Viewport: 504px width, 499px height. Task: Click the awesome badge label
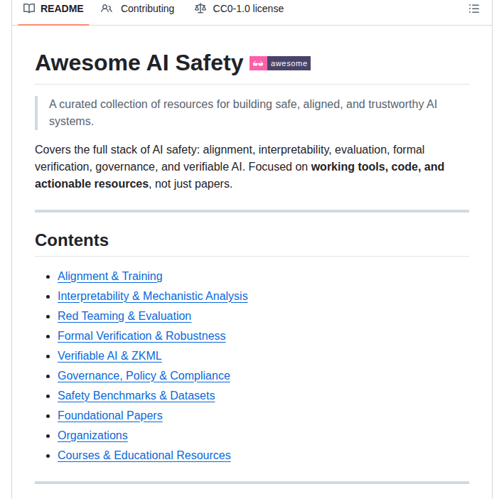[289, 63]
